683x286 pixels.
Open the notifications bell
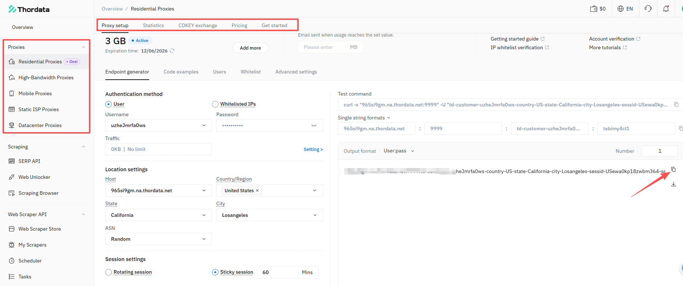[x=666, y=9]
